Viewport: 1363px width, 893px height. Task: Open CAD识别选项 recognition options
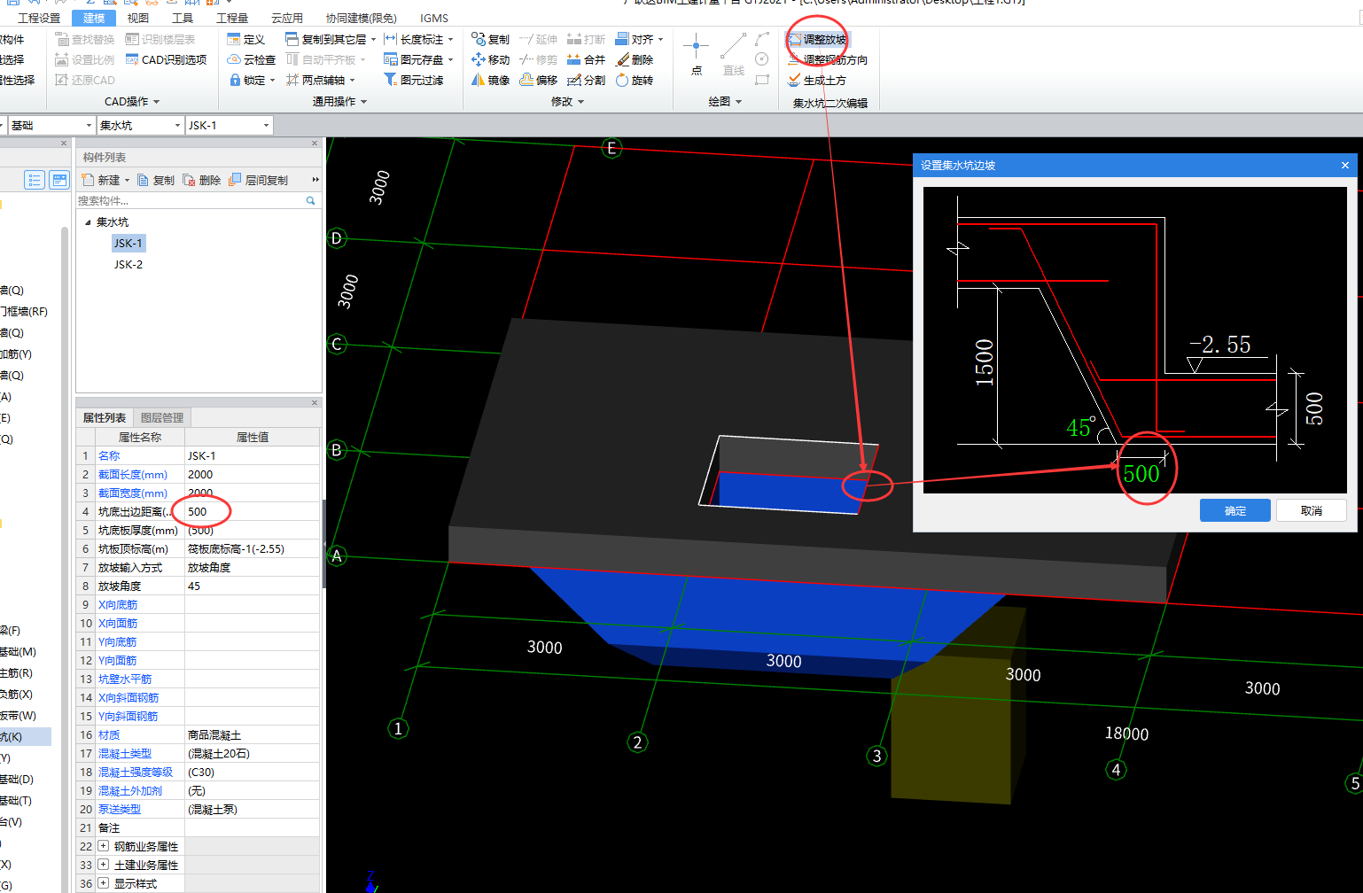point(166,59)
